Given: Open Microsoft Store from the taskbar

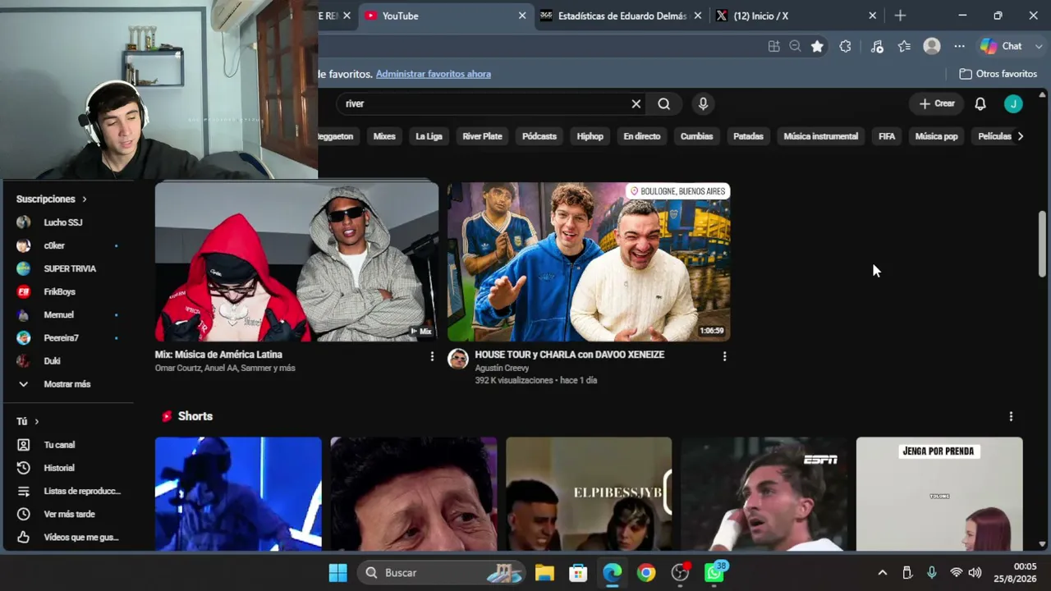Looking at the screenshot, I should tap(579, 573).
